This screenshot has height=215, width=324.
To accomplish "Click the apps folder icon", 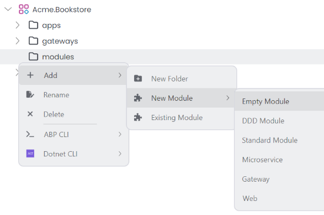I will (x=34, y=25).
